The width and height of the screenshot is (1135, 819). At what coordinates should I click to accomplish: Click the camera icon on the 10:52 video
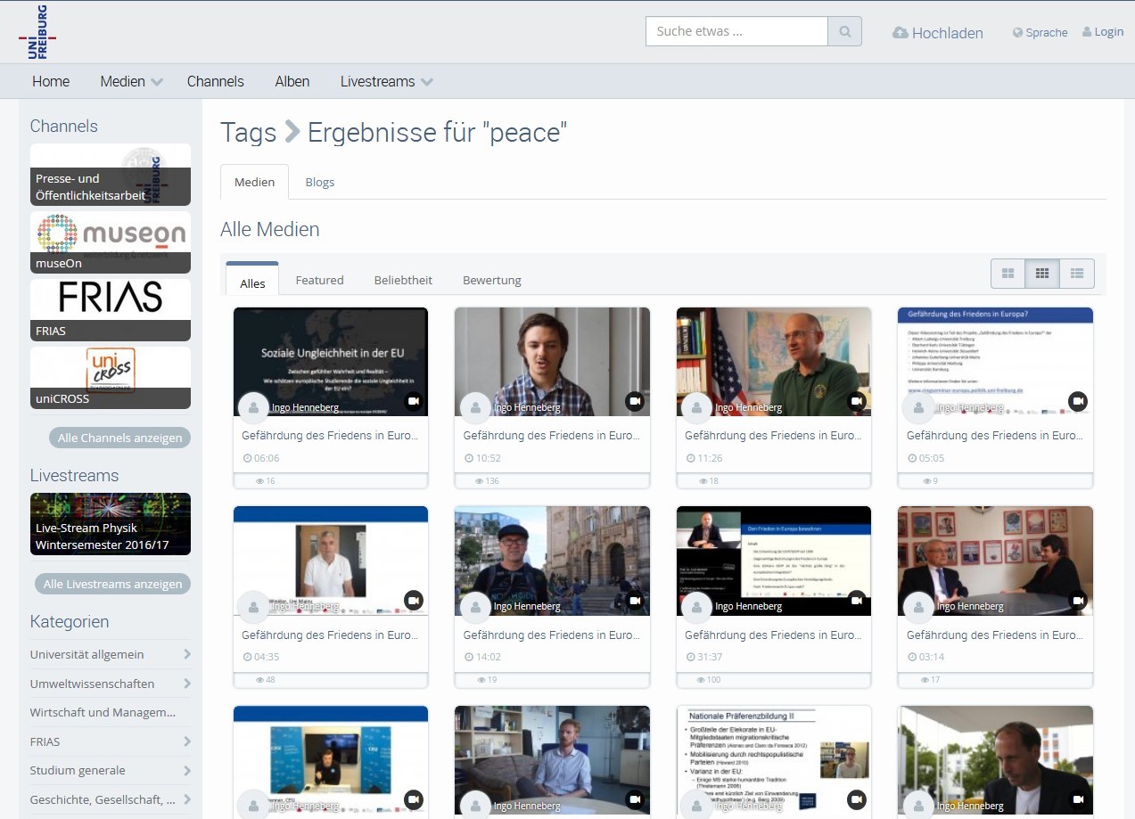[x=635, y=401]
